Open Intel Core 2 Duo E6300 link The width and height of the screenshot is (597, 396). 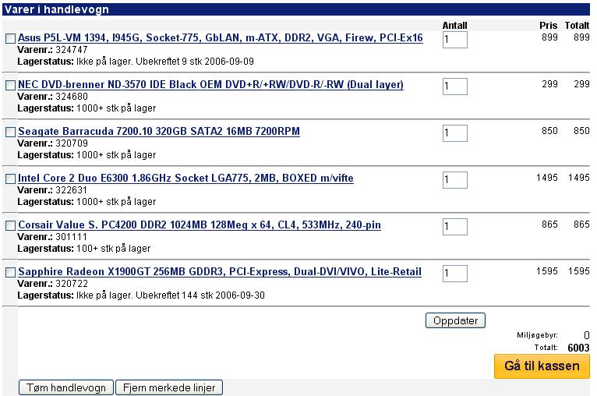[185, 179]
